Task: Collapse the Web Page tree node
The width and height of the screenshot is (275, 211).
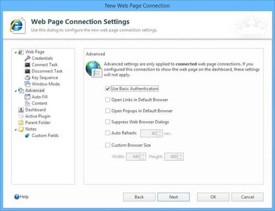Action: (15, 52)
